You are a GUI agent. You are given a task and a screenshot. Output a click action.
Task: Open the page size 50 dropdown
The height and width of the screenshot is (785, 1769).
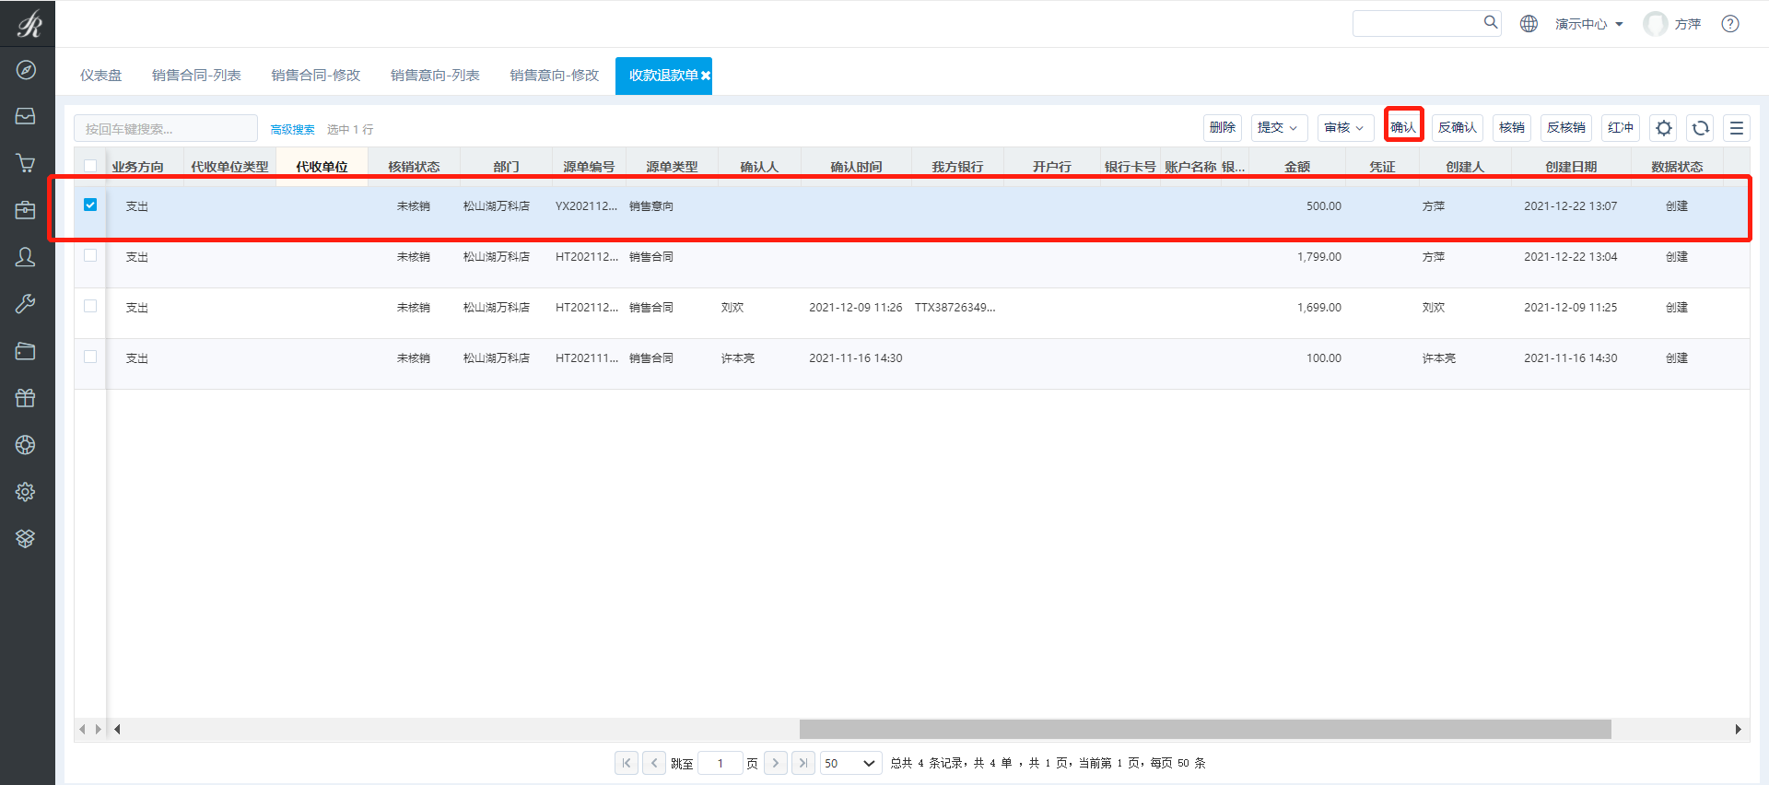850,763
